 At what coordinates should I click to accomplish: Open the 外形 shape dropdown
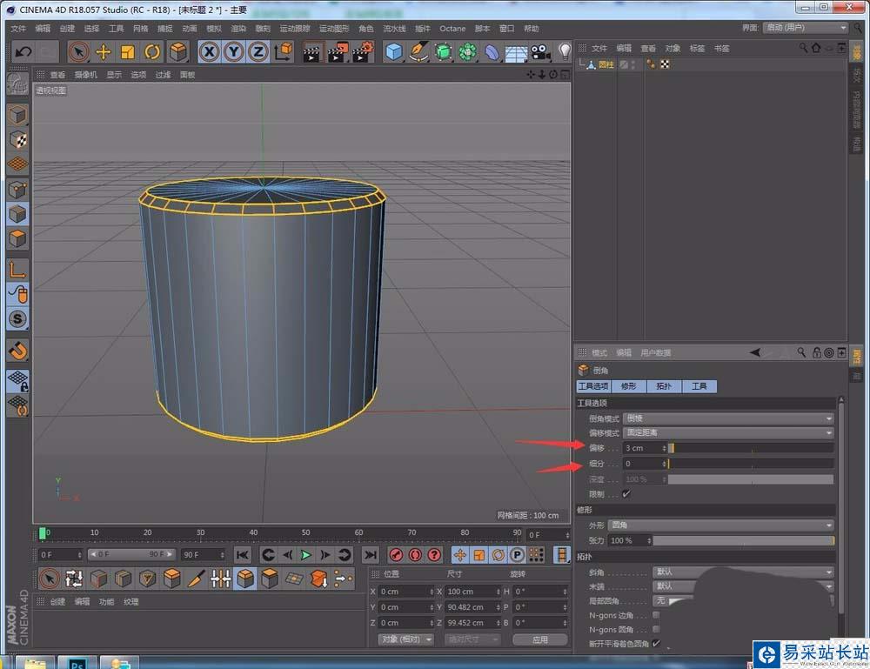pyautogui.click(x=720, y=525)
